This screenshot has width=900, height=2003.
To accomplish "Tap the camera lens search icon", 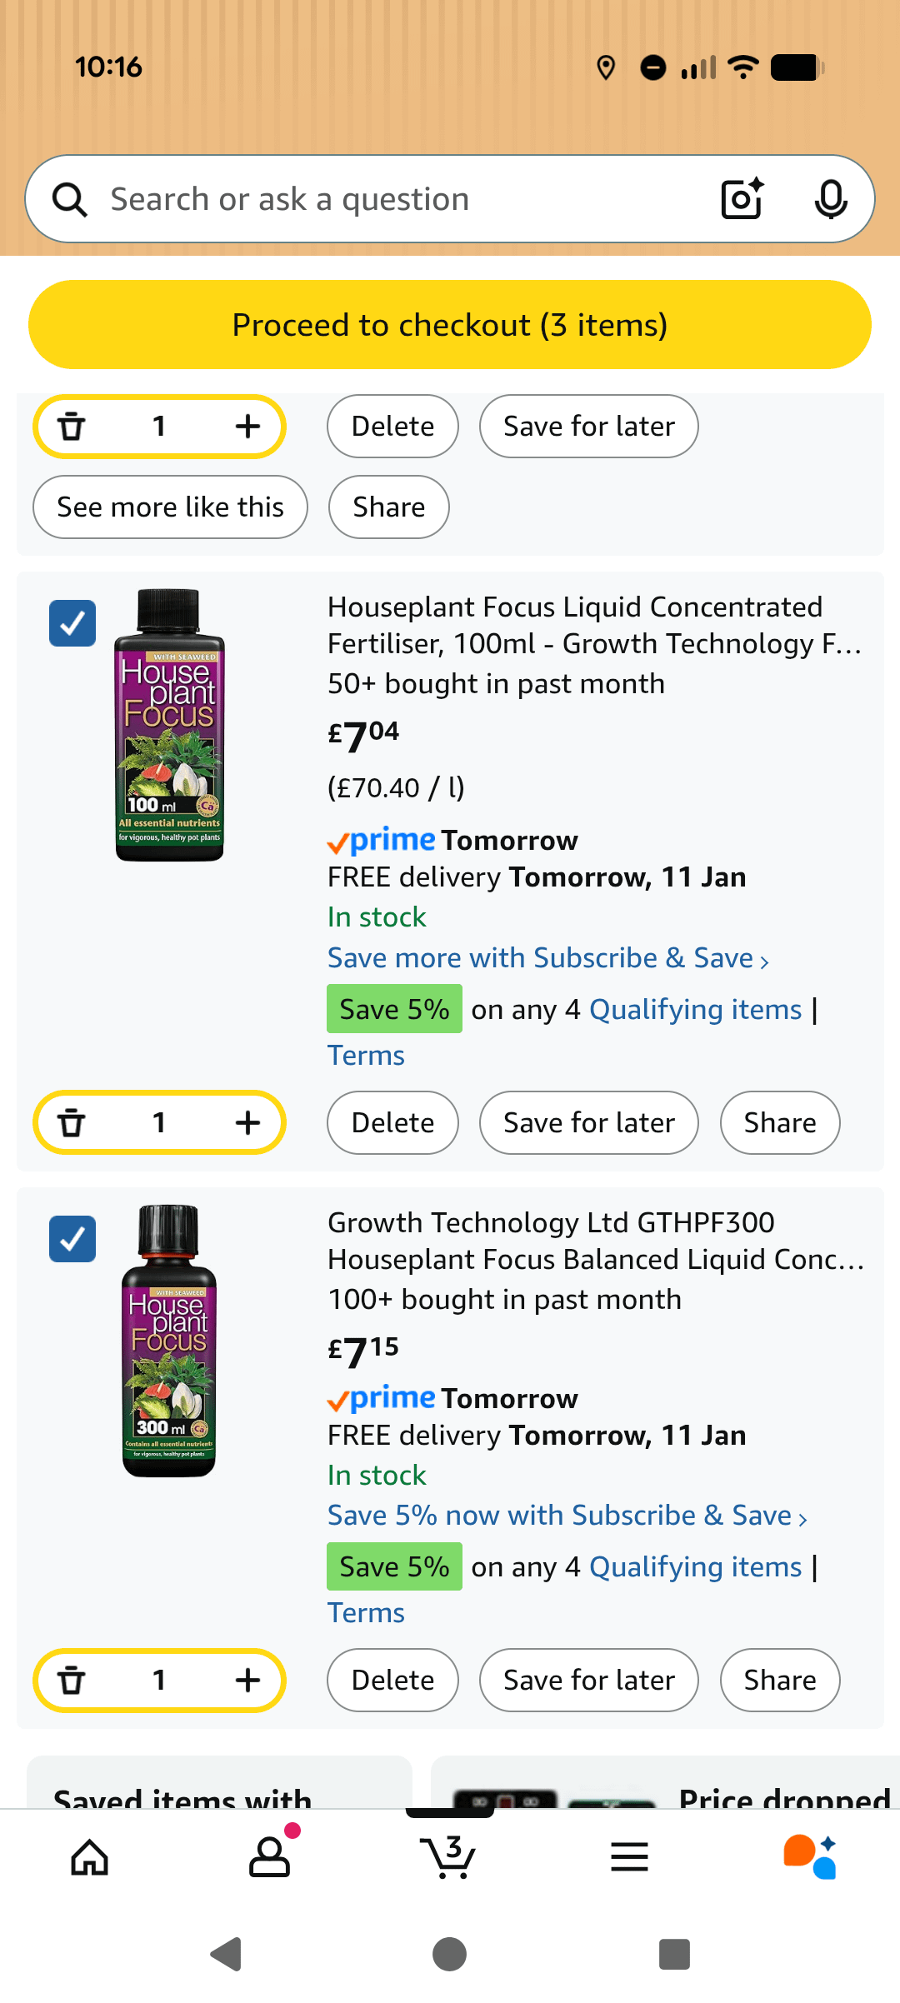I will [742, 199].
